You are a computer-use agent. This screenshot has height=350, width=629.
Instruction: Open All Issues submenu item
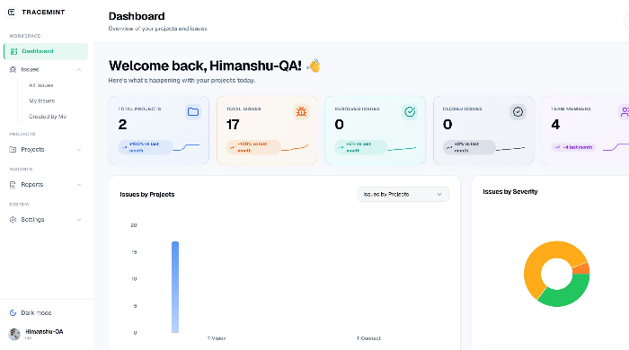pyautogui.click(x=41, y=85)
